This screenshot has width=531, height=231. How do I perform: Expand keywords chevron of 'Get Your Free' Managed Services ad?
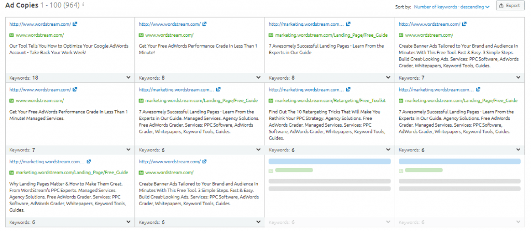pyautogui.click(x=129, y=150)
